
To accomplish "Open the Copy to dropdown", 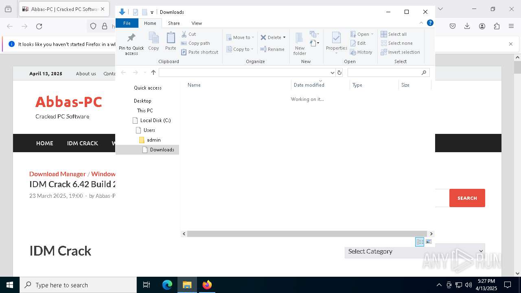I will [240, 49].
